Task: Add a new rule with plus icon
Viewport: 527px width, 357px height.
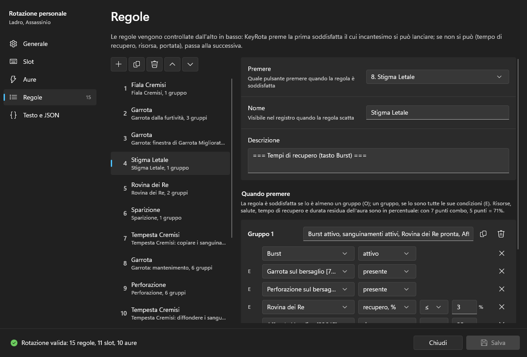Action: 119,64
